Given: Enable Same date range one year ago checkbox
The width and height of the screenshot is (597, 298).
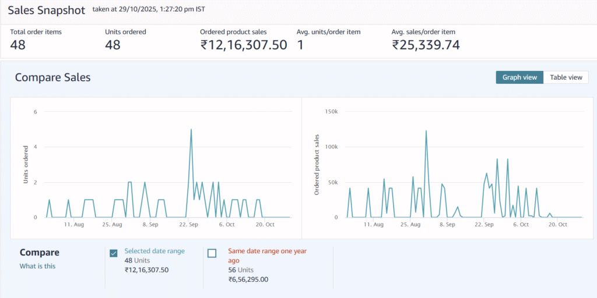Looking at the screenshot, I should click(212, 253).
